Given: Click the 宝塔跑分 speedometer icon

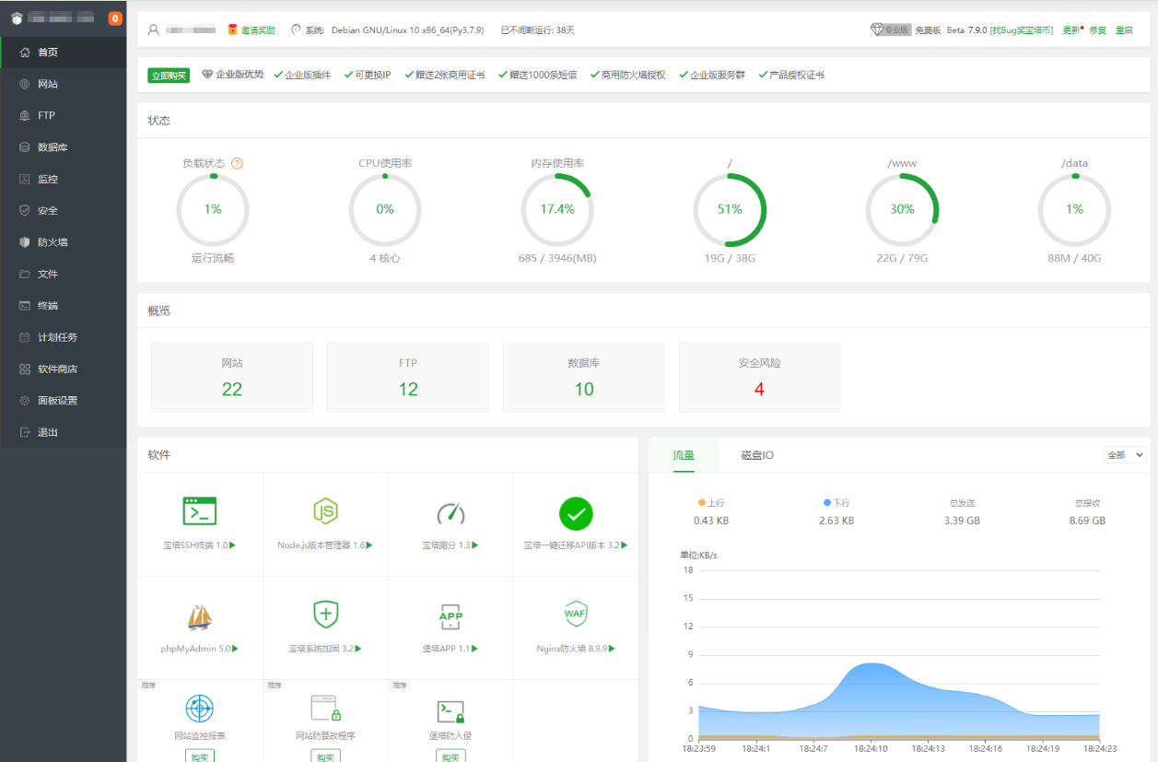Looking at the screenshot, I should point(450,513).
